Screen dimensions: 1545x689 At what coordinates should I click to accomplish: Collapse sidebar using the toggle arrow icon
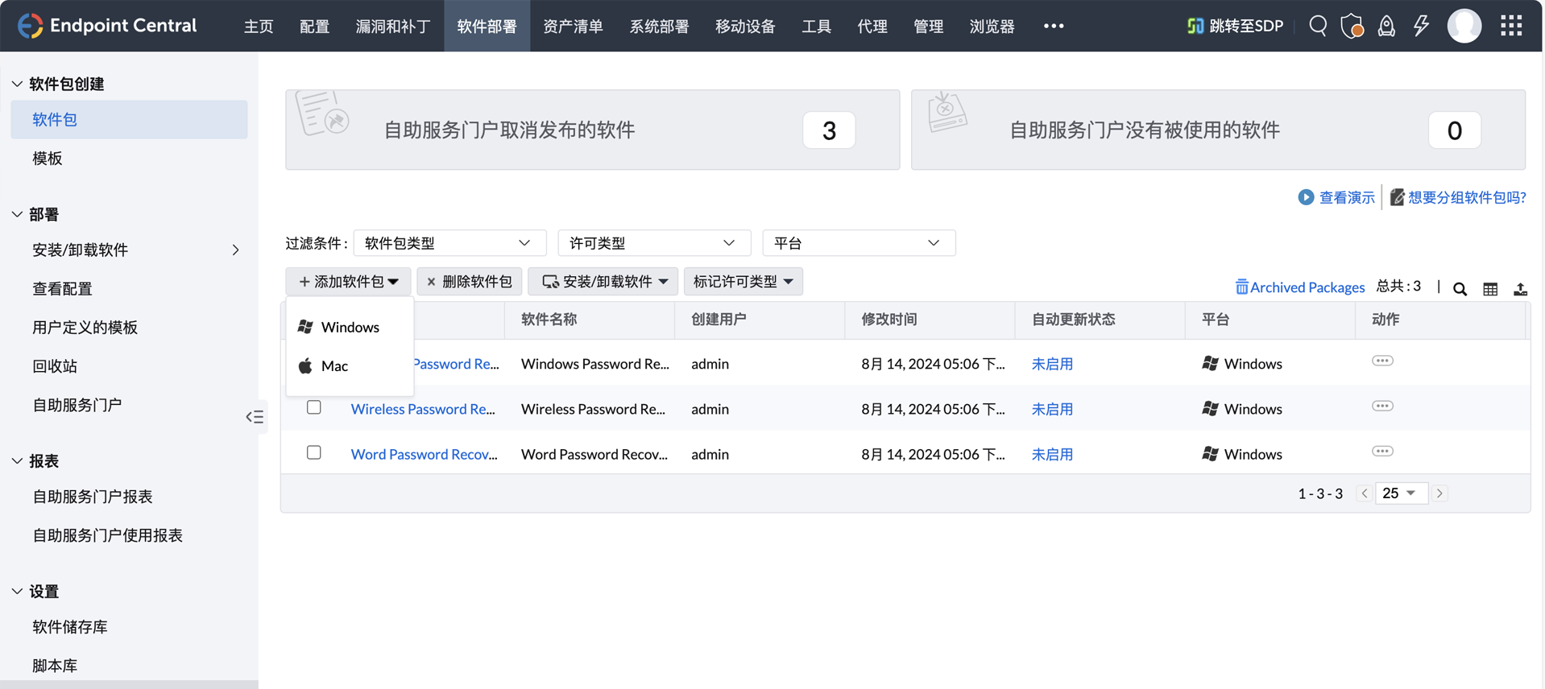[x=255, y=416]
